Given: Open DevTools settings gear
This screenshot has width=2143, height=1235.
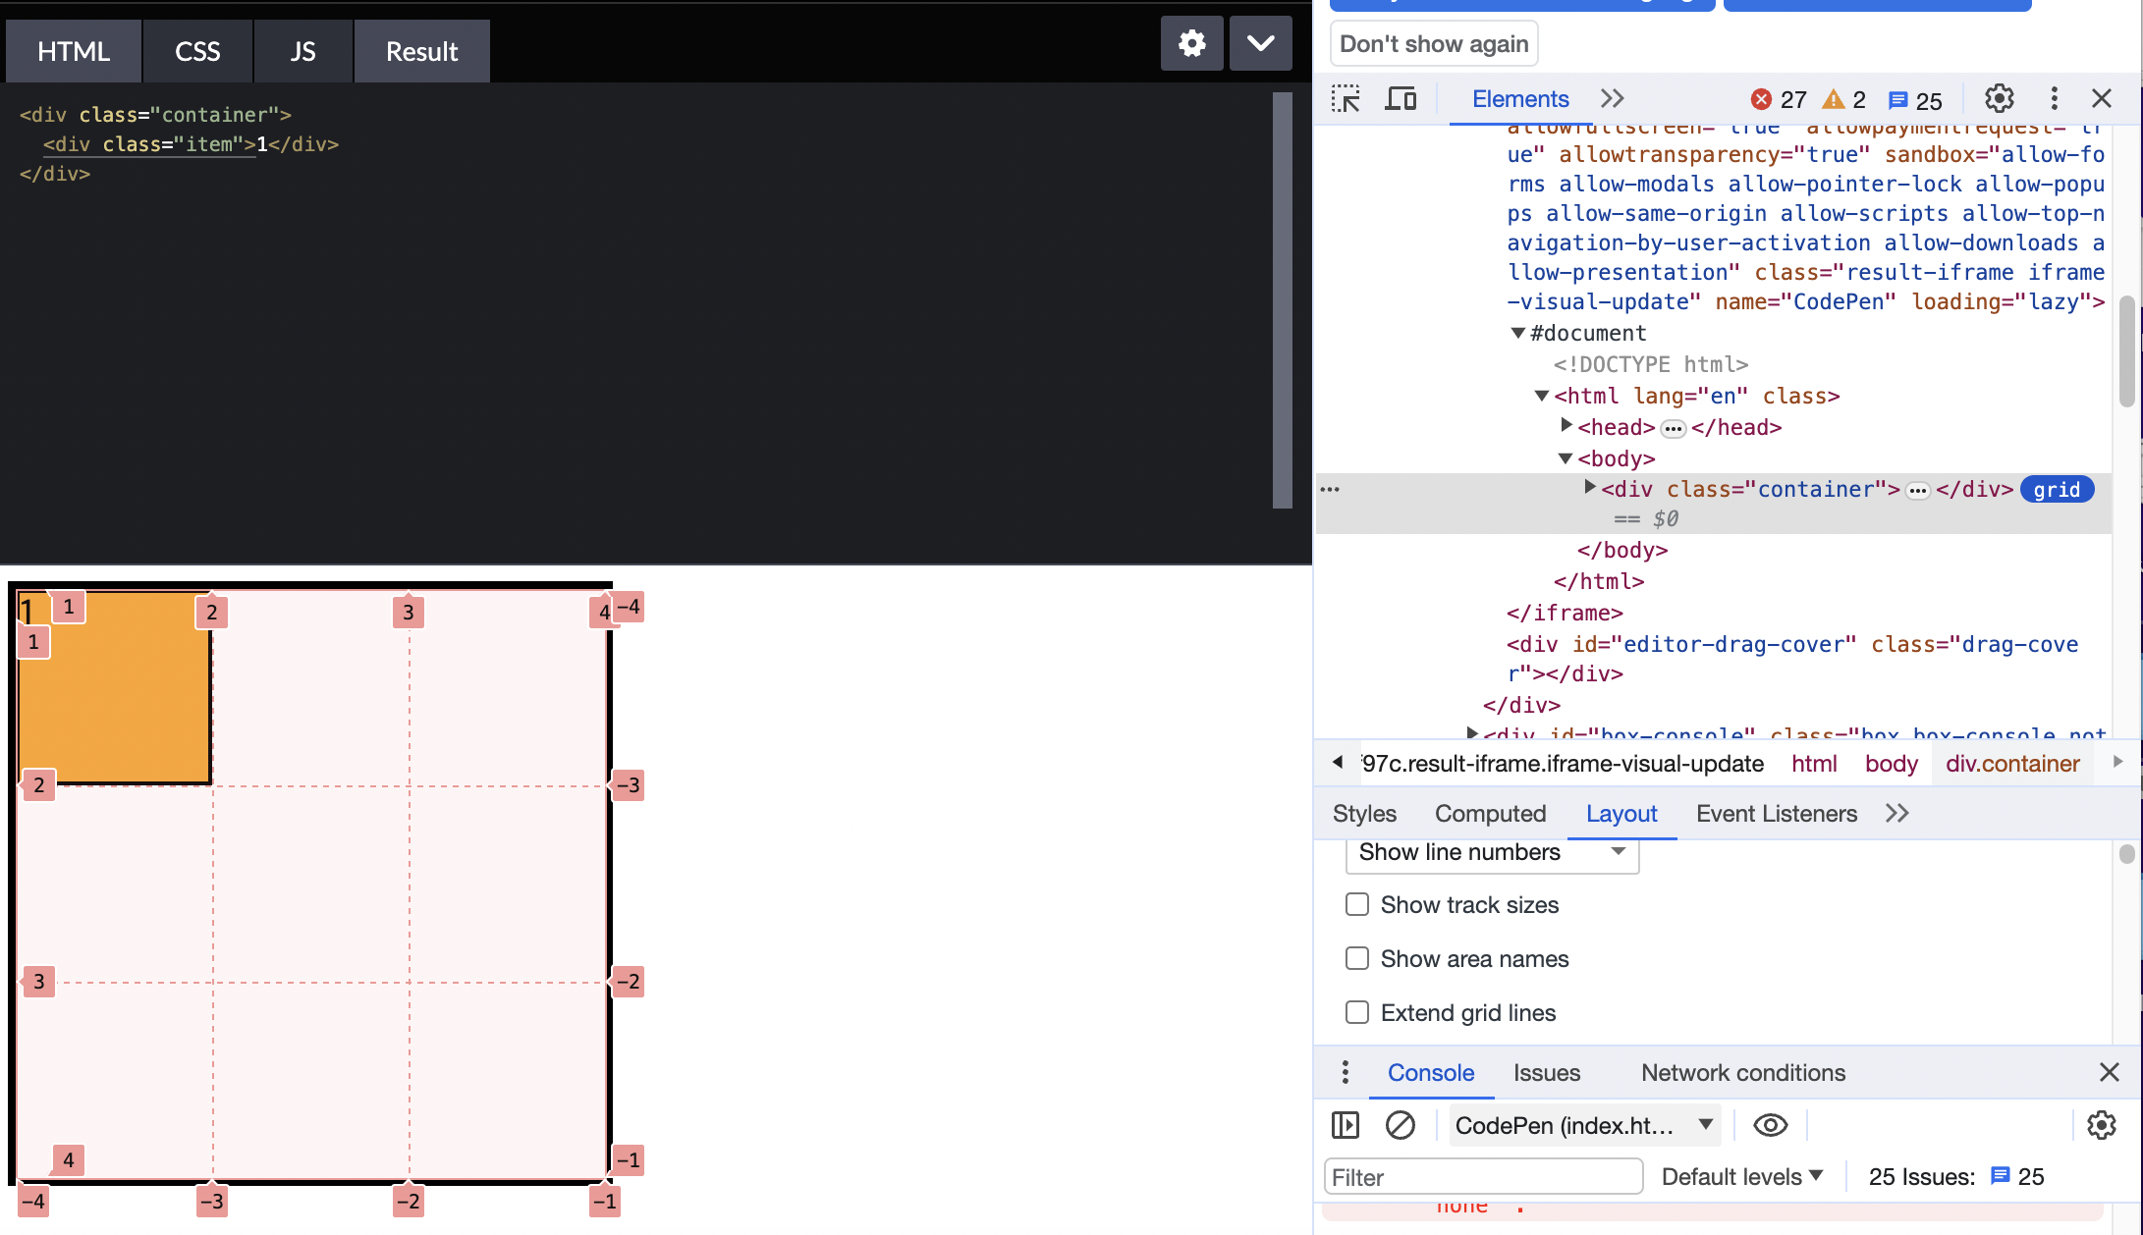Looking at the screenshot, I should [x=1999, y=99].
